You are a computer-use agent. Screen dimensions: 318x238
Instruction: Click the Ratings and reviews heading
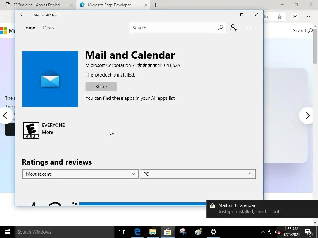57,162
